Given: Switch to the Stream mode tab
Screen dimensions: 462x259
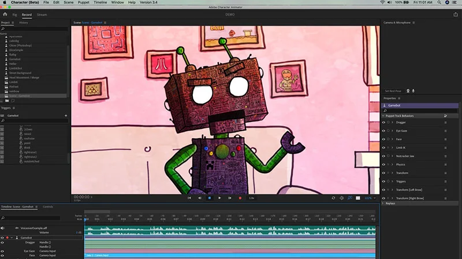Looking at the screenshot, I should point(42,15).
